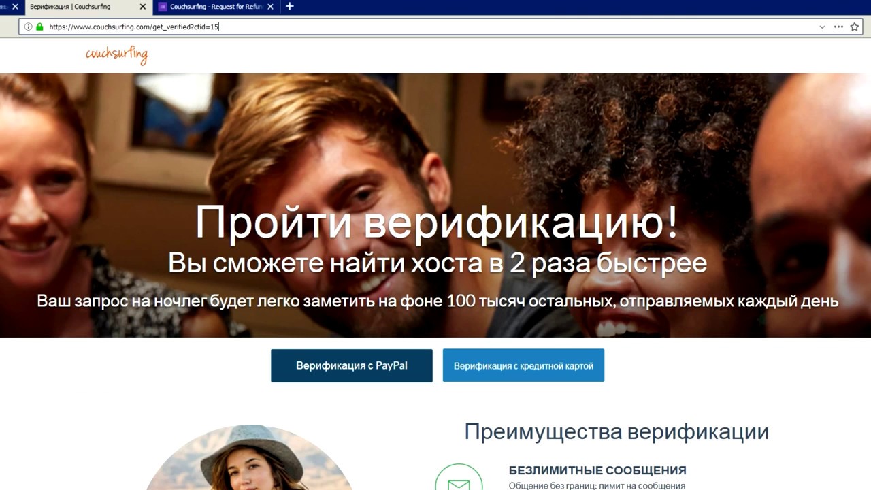Open a new browser tab with plus

tap(290, 6)
